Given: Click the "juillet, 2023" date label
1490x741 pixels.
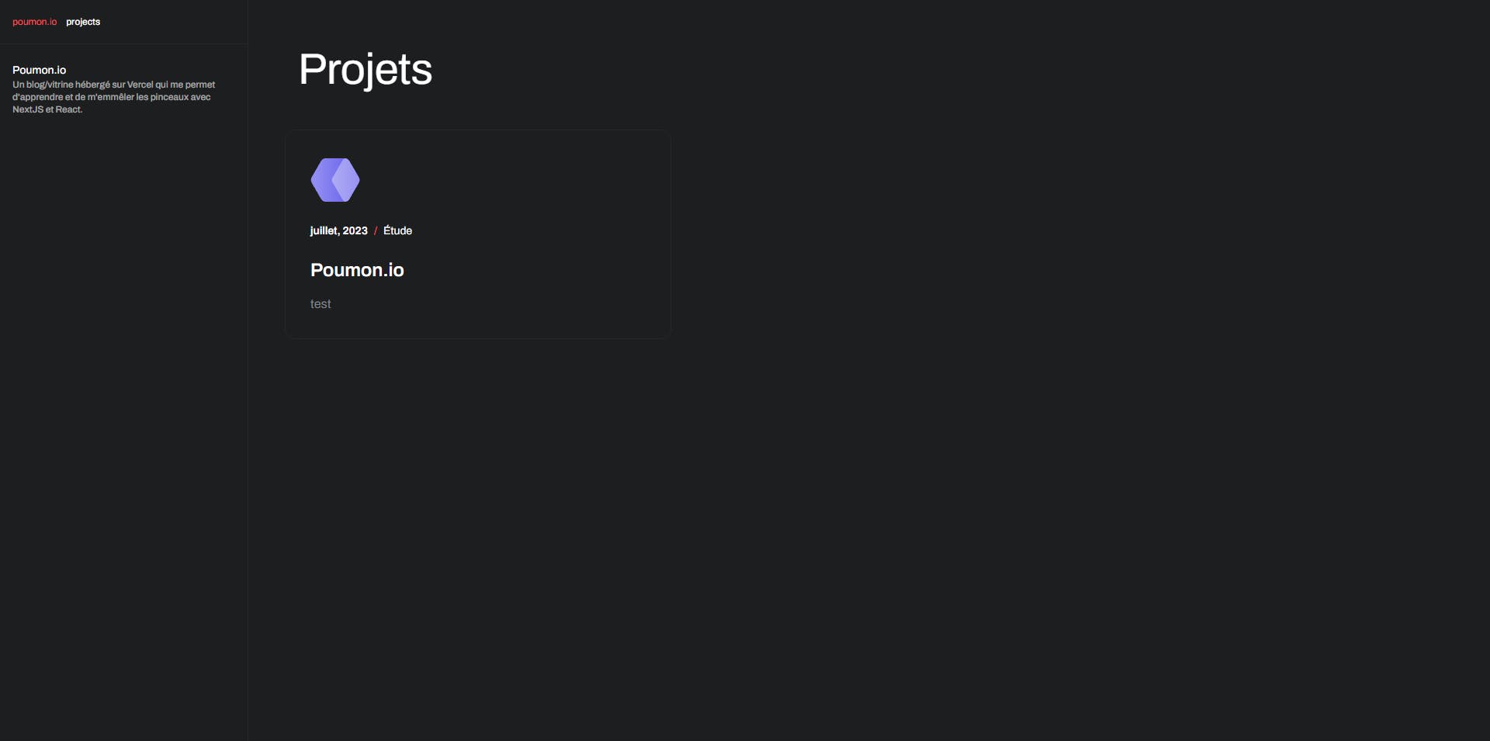Looking at the screenshot, I should pyautogui.click(x=338, y=230).
